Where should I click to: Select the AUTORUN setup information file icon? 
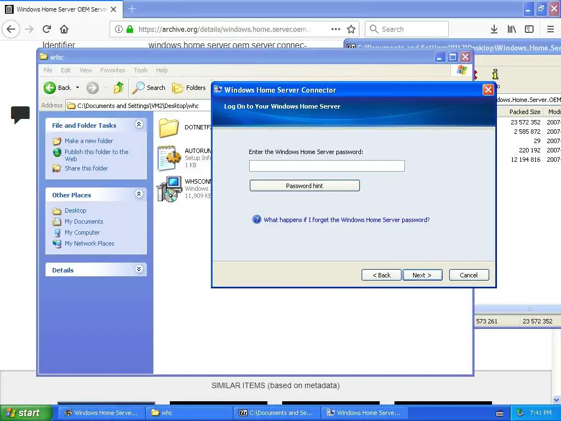tap(169, 157)
